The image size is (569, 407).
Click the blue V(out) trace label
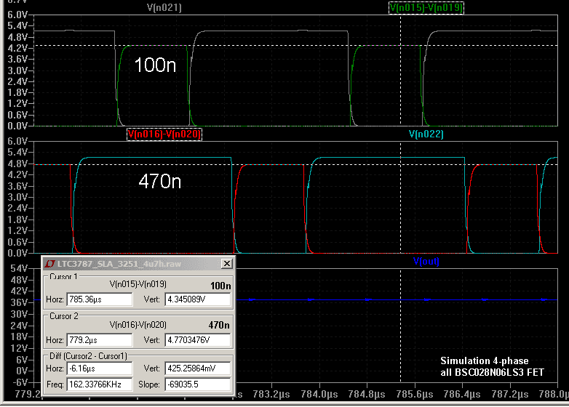[426, 261]
